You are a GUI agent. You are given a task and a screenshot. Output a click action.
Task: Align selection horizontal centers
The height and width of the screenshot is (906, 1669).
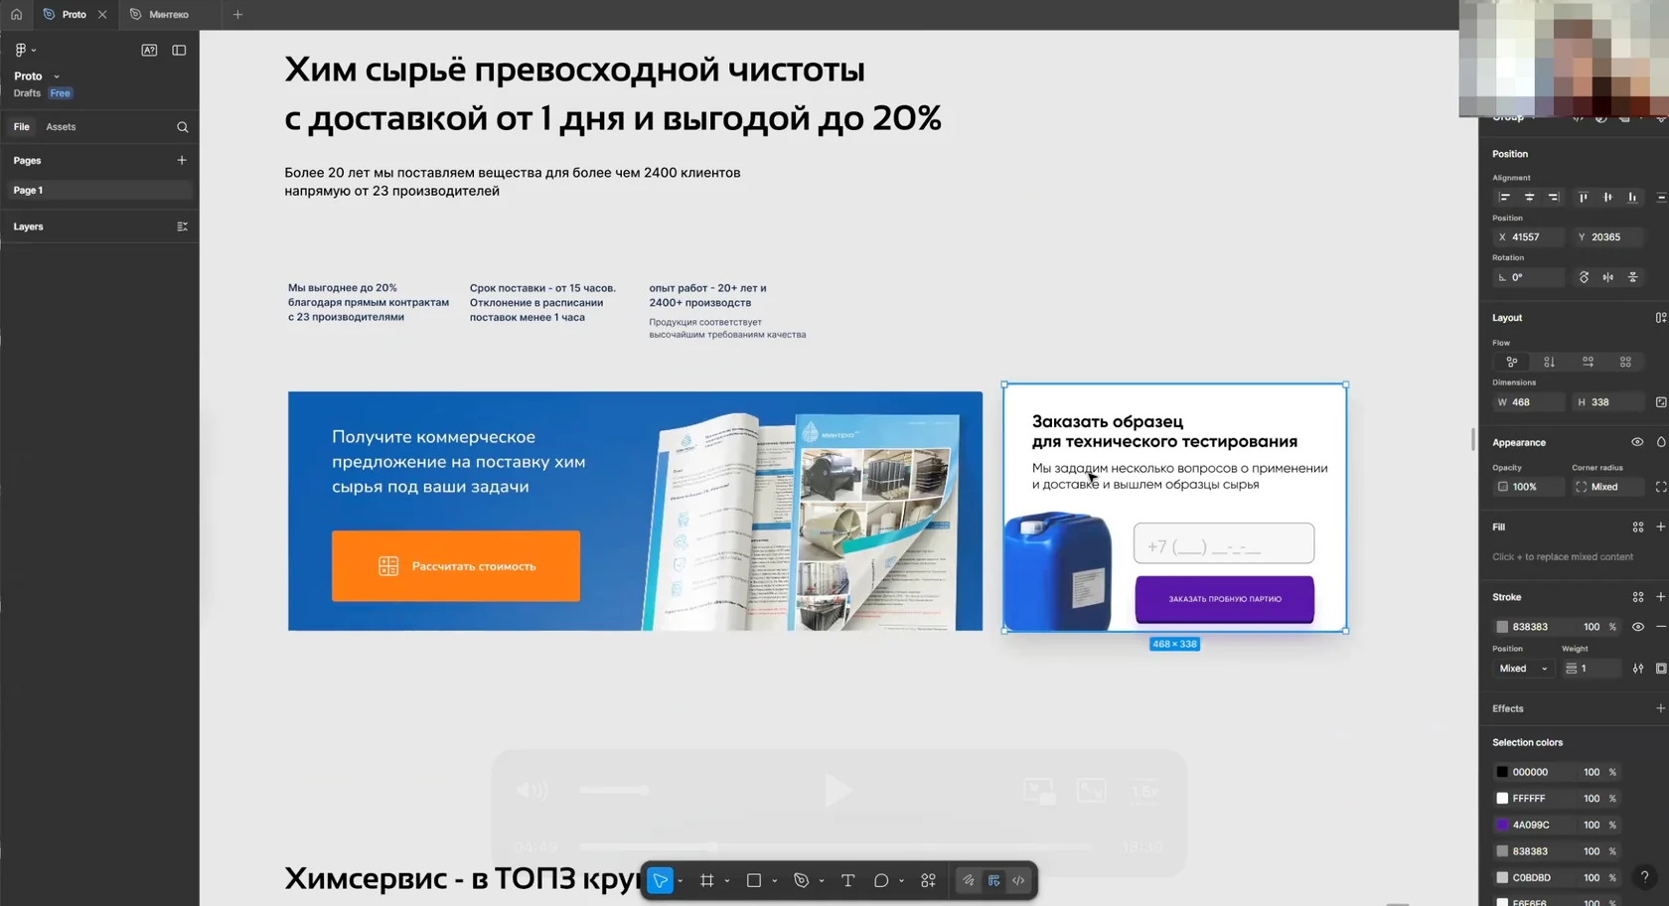click(1529, 197)
